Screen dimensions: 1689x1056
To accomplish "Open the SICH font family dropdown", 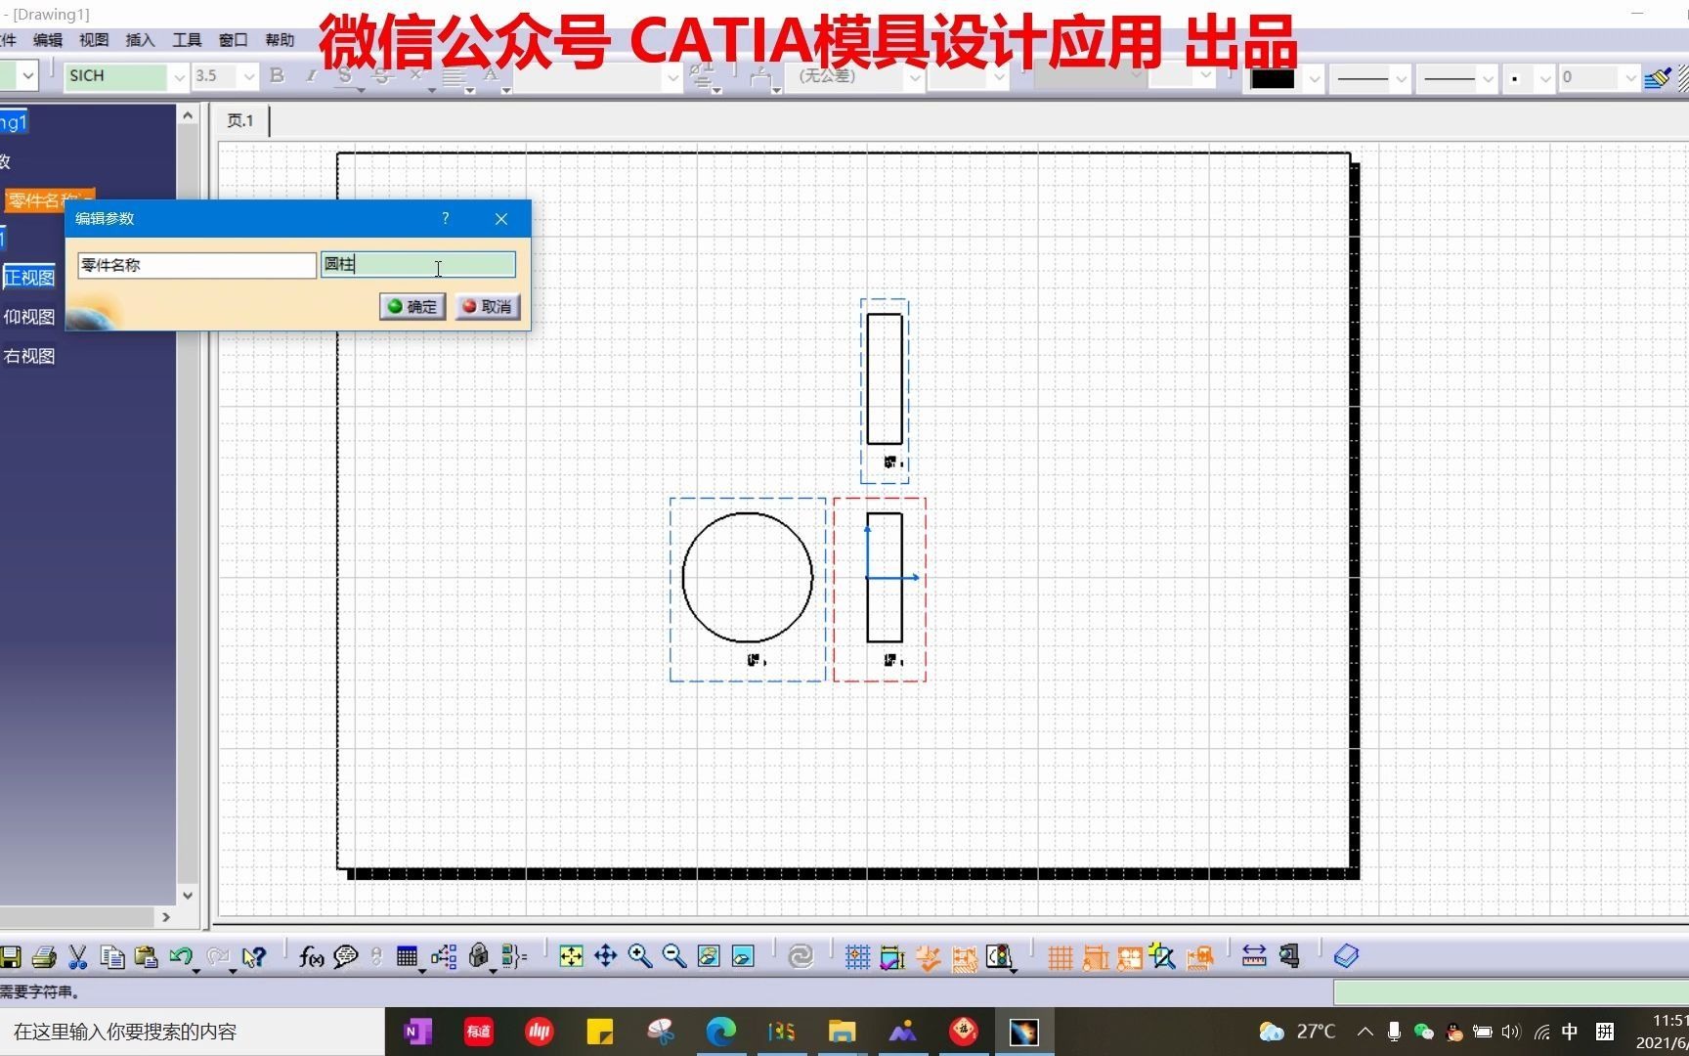I will (x=178, y=76).
